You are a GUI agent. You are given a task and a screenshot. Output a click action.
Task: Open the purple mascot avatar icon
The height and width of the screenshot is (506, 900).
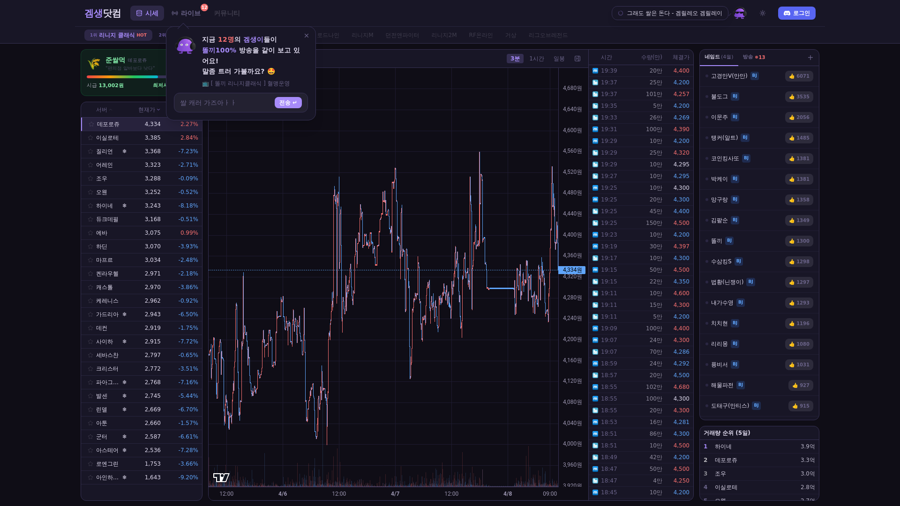tap(740, 13)
